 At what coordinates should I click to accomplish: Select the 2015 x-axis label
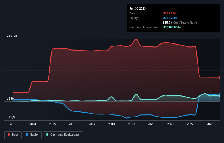point(52,124)
